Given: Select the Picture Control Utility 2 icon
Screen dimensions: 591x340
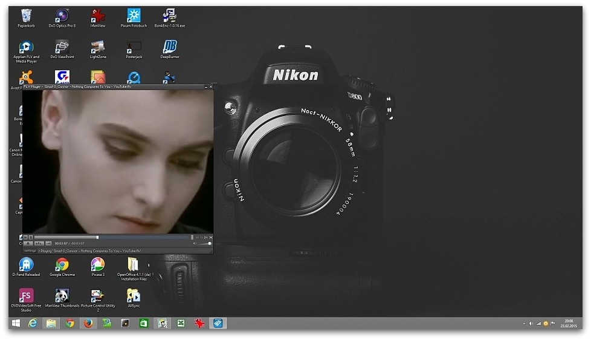Looking at the screenshot, I should (98, 300).
